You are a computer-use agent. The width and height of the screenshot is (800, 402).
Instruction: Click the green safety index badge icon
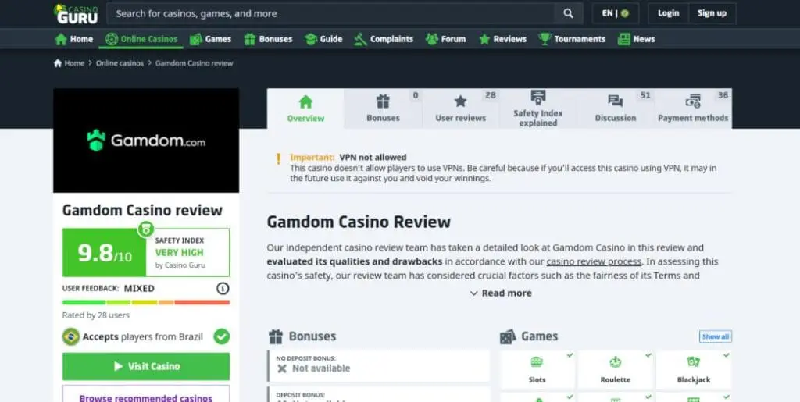145,229
